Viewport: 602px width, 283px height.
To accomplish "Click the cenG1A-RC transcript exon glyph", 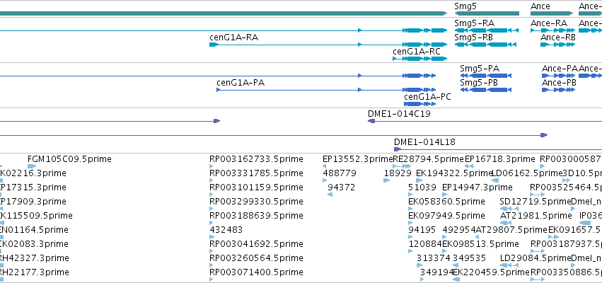I will [x=420, y=59].
